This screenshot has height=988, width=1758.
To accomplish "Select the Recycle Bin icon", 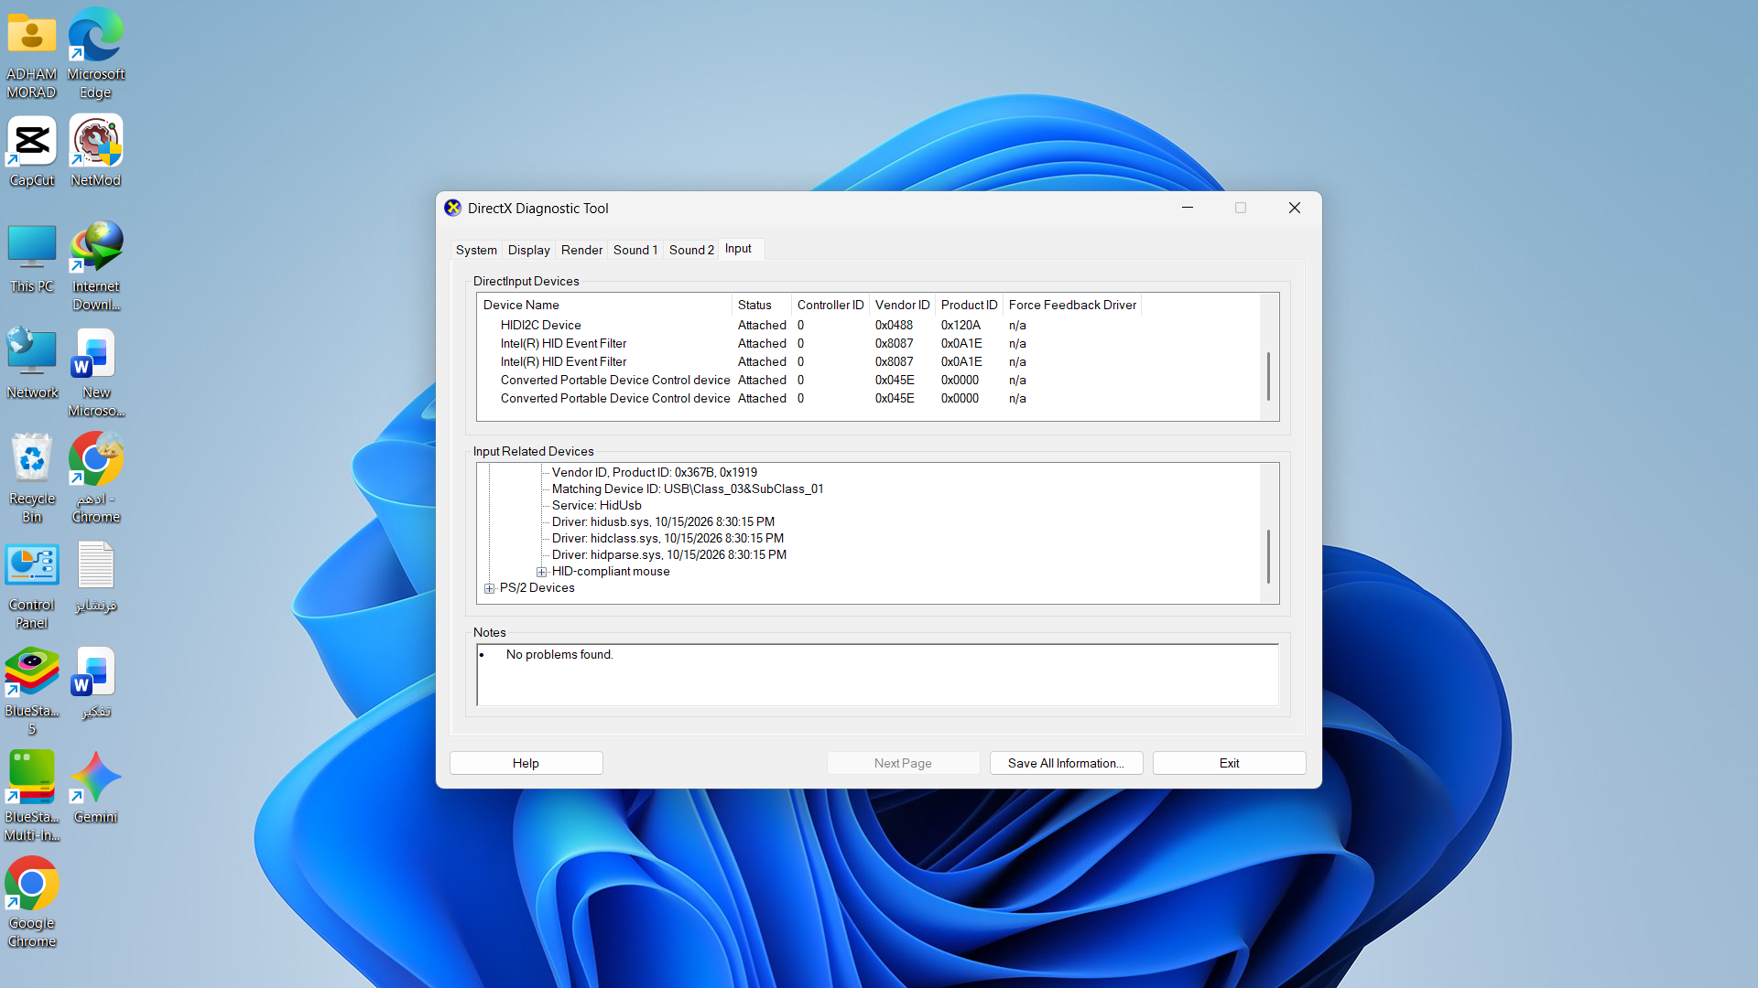I will click(x=32, y=478).
